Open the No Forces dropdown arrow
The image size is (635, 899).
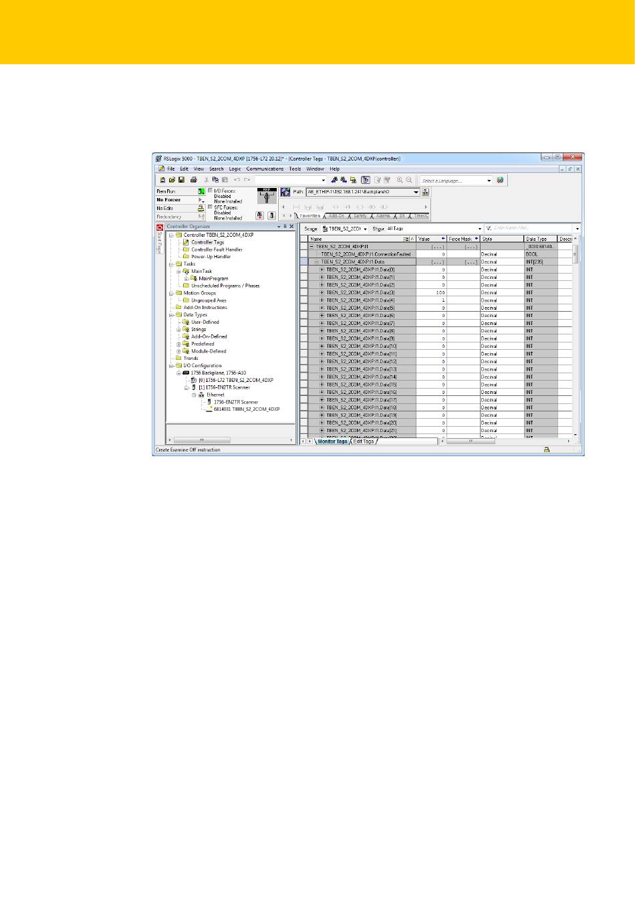[x=202, y=200]
